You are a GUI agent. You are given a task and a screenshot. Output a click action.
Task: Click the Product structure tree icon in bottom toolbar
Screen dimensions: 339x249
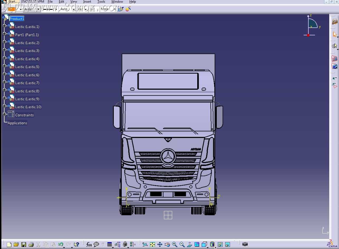pos(117,245)
